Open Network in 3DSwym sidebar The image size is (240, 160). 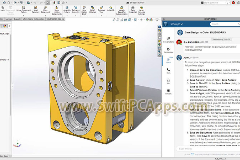click(x=168, y=92)
